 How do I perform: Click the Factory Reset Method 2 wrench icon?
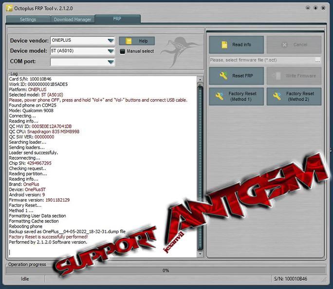(x=277, y=96)
